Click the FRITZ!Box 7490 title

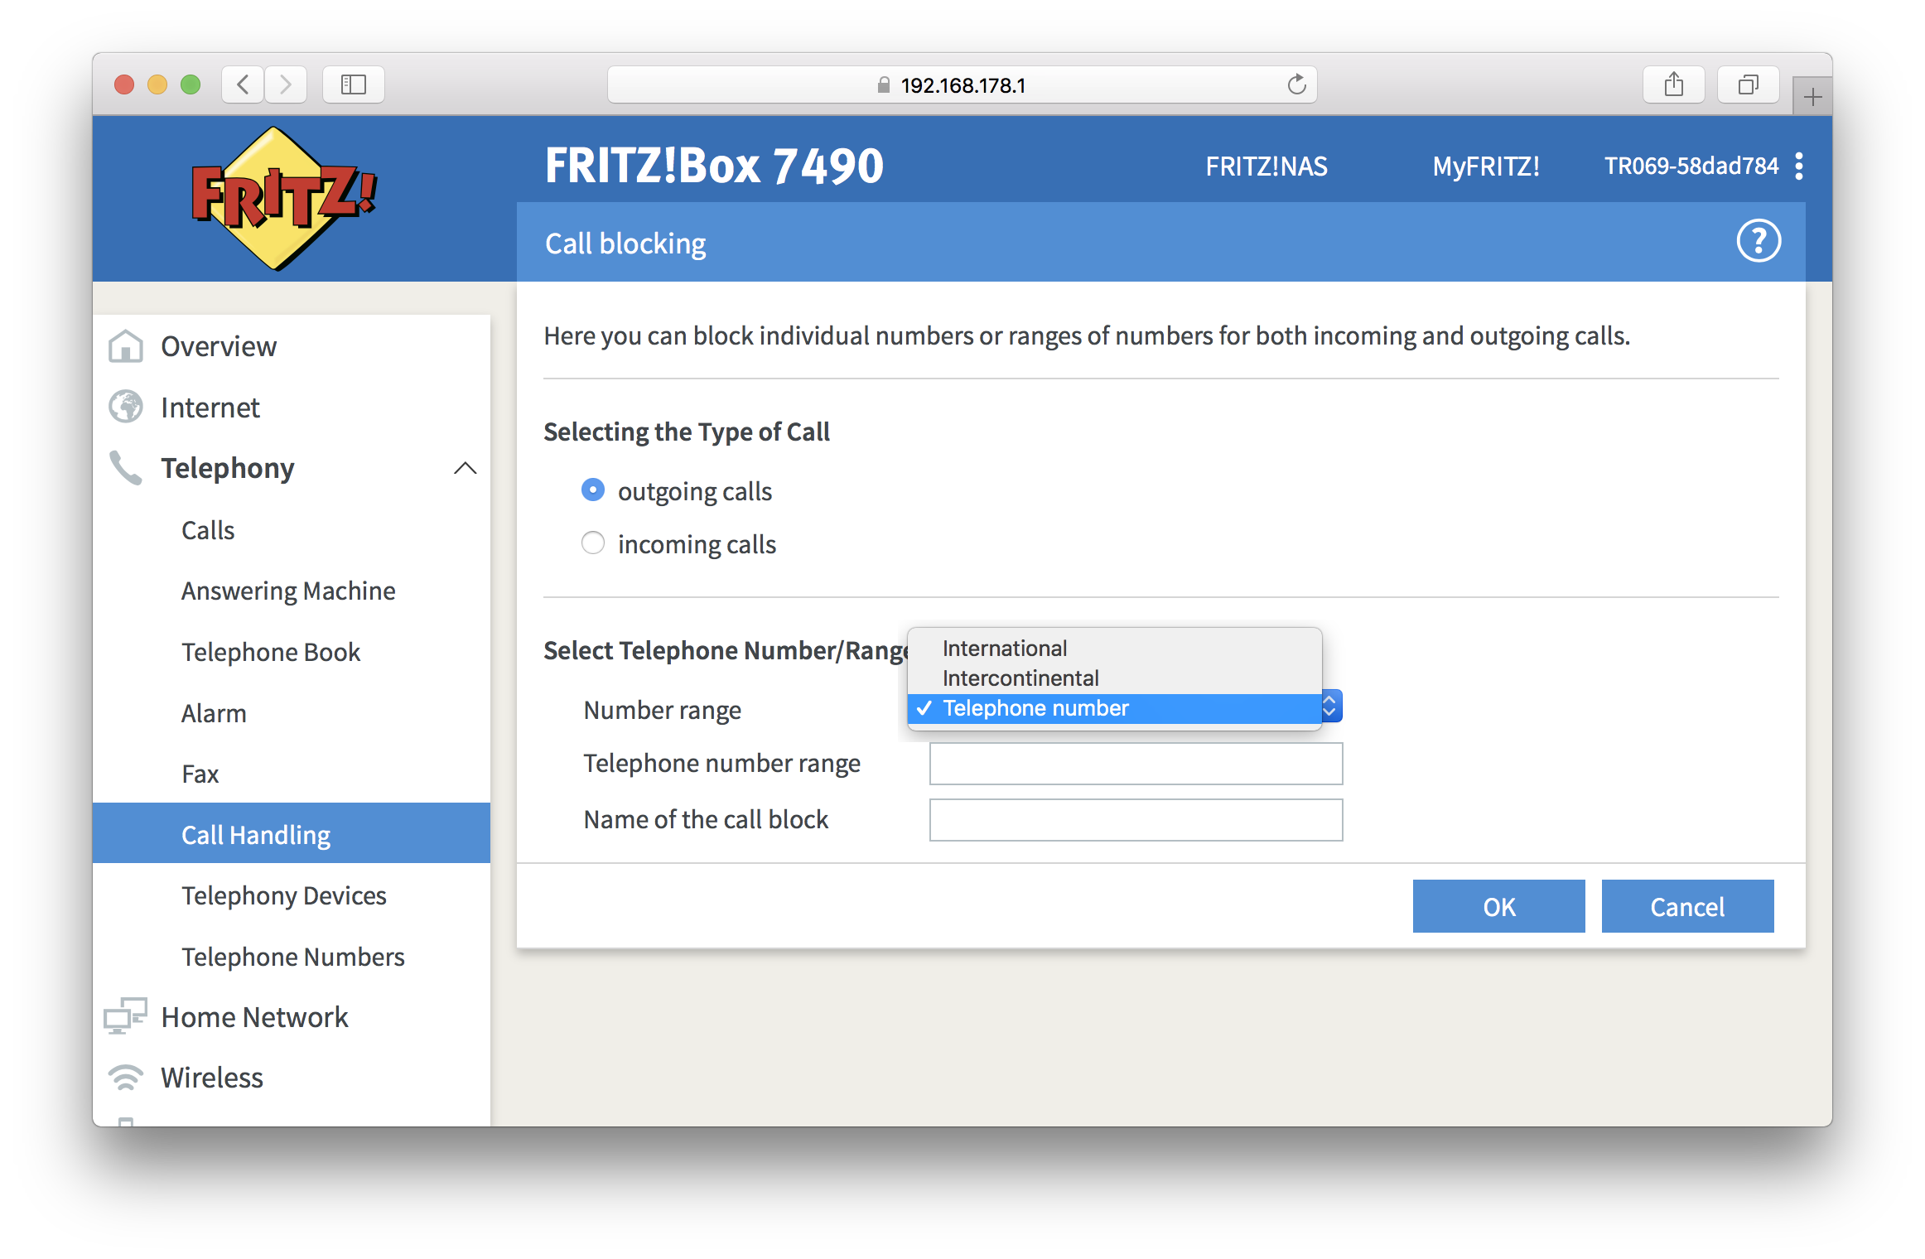tap(714, 165)
